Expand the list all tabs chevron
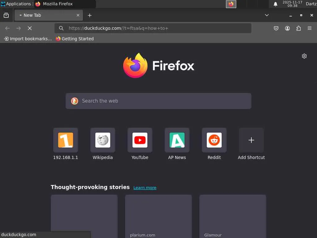317x238 pixels. click(267, 15)
